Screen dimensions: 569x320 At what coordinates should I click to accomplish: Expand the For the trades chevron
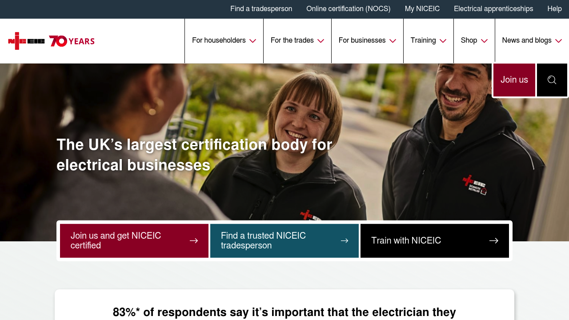(x=321, y=41)
